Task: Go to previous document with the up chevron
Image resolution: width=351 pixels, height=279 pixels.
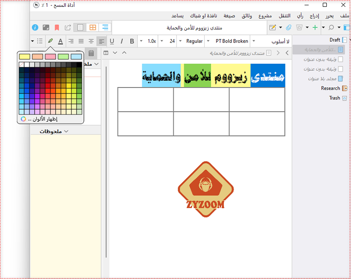Action: point(124,53)
